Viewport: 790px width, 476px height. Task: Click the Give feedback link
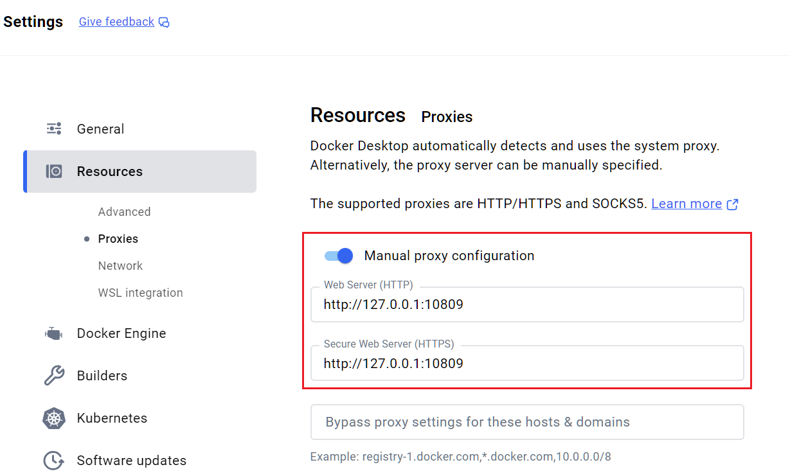pos(116,22)
